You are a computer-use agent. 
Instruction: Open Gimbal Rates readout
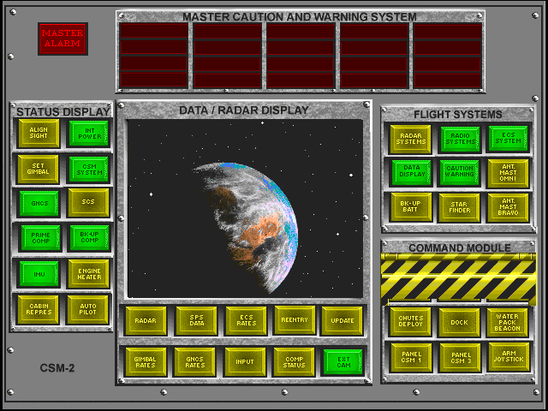[145, 361]
